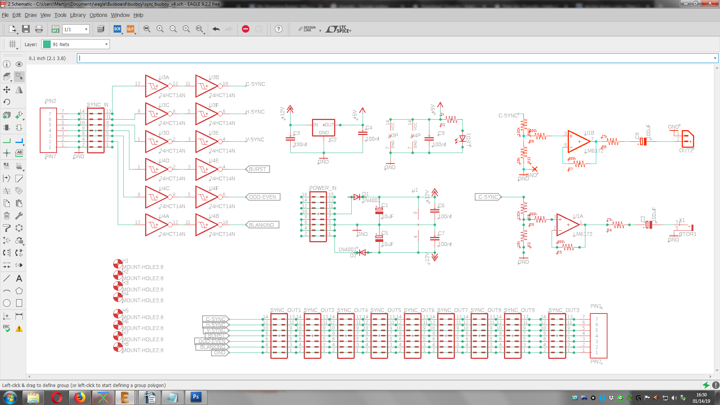Screen dimensions: 720x405
Task: Select the AB Label tool
Action: tap(19, 153)
